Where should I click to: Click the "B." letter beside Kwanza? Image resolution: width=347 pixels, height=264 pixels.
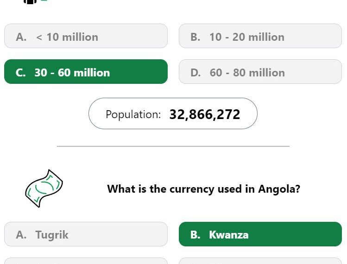[195, 235]
